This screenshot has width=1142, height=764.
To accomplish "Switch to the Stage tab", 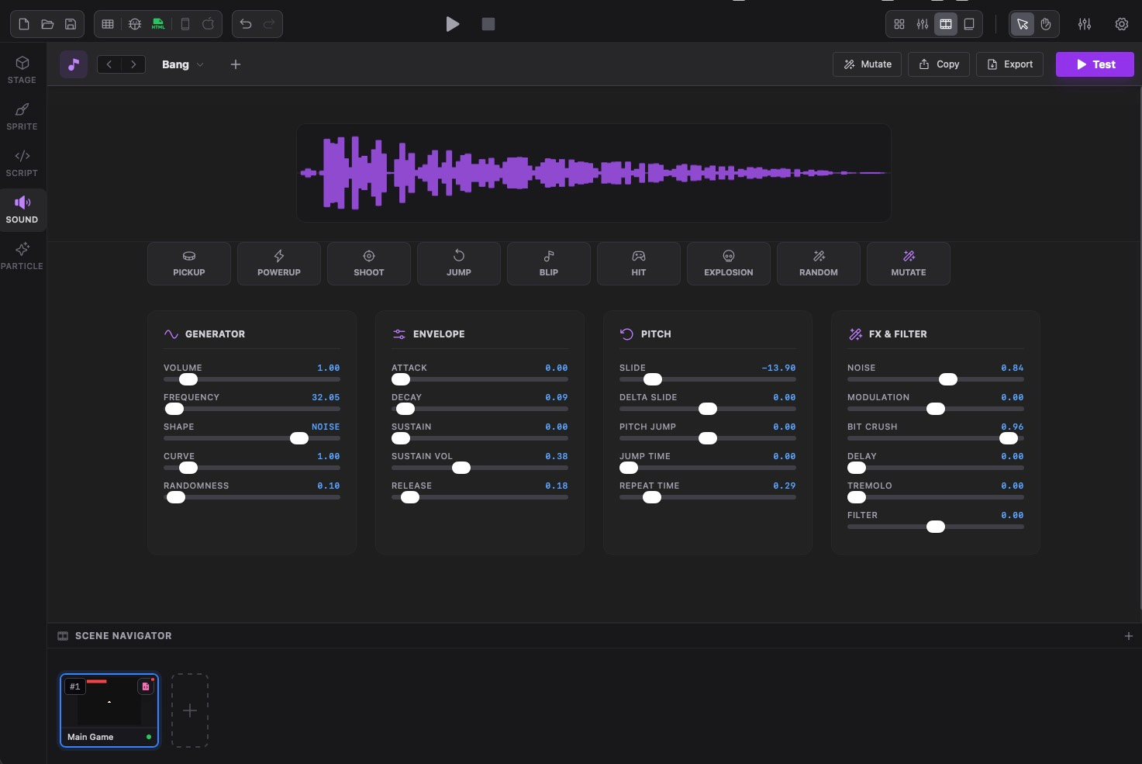I will (22, 70).
